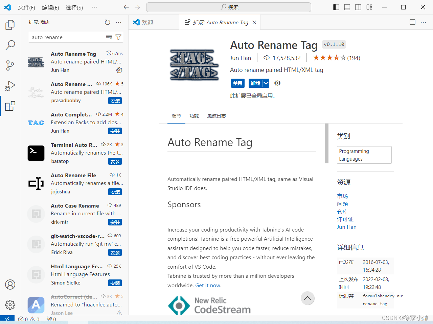
Task: Open the Explorer view in activity bar
Action: coord(10,25)
